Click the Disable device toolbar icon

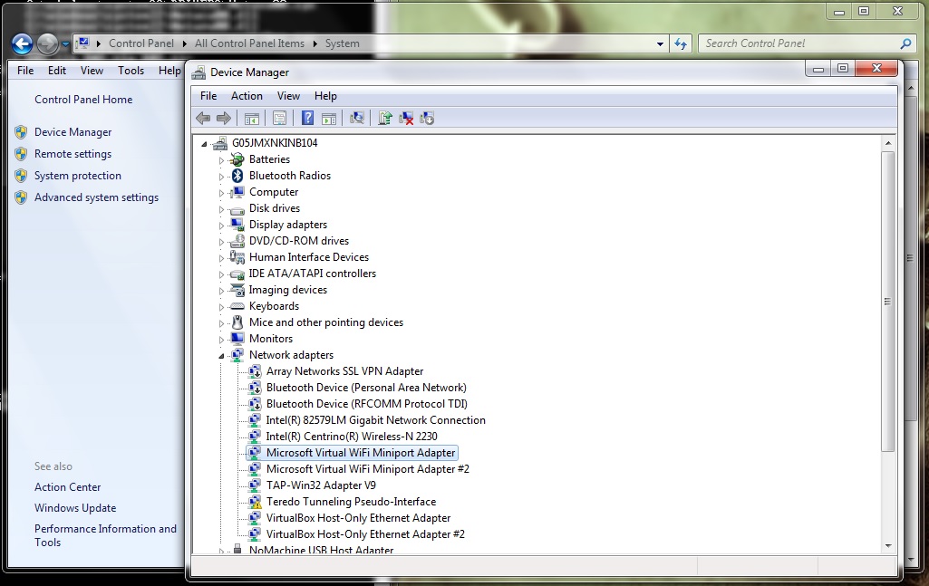click(x=427, y=118)
